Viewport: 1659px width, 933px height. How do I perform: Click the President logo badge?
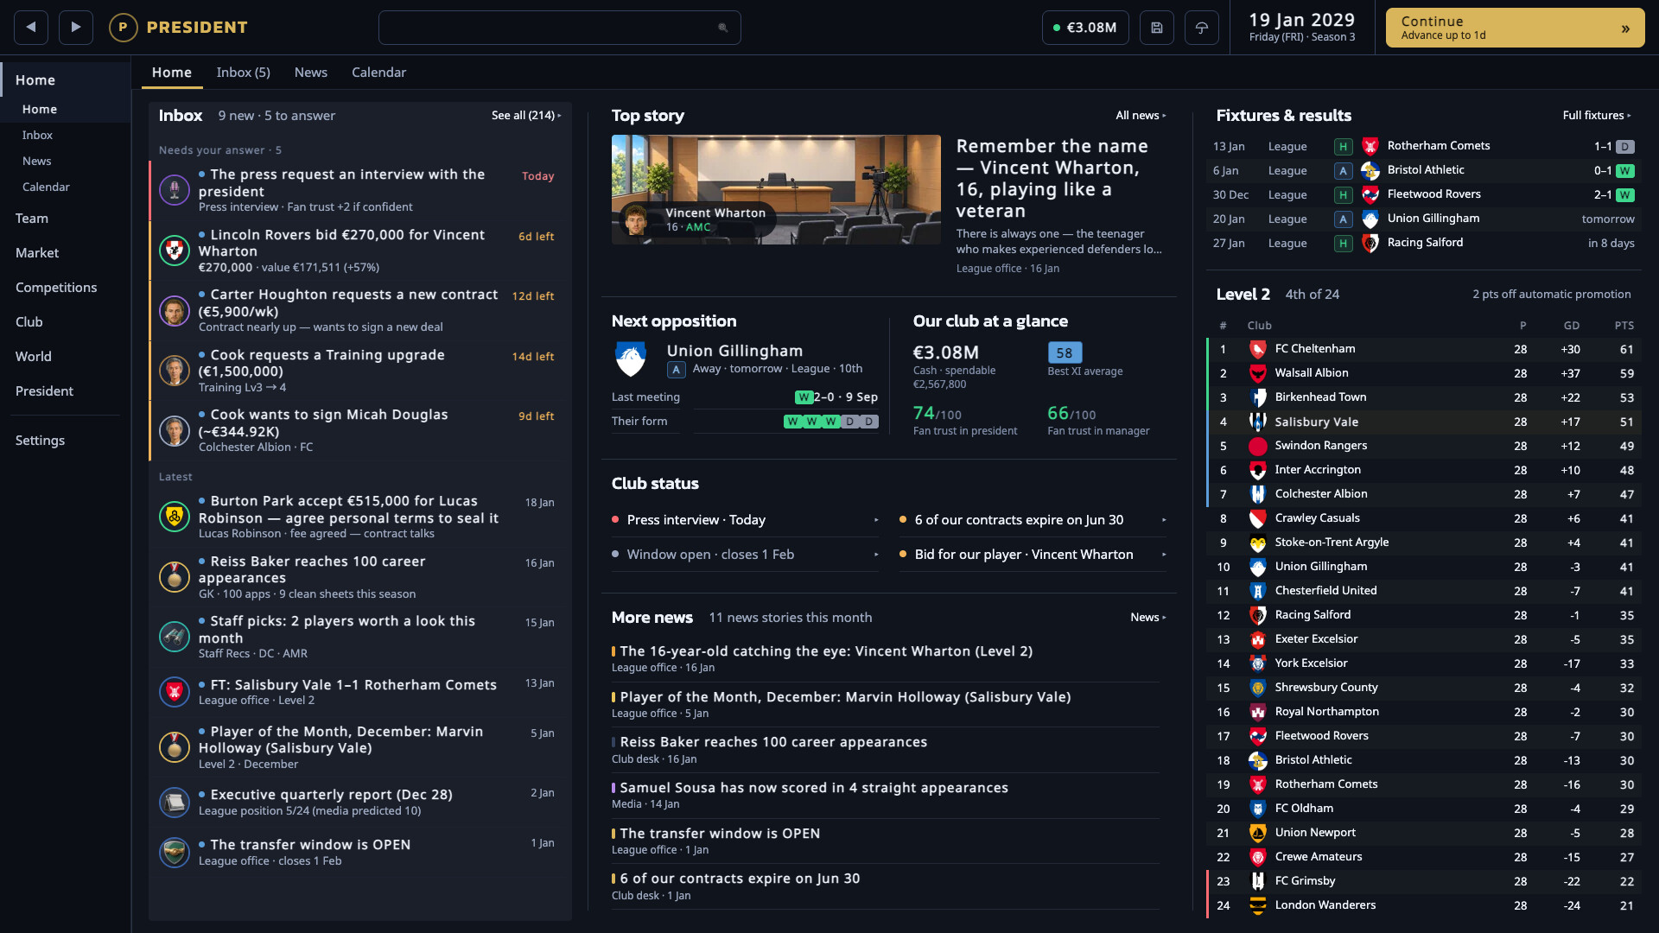point(123,28)
